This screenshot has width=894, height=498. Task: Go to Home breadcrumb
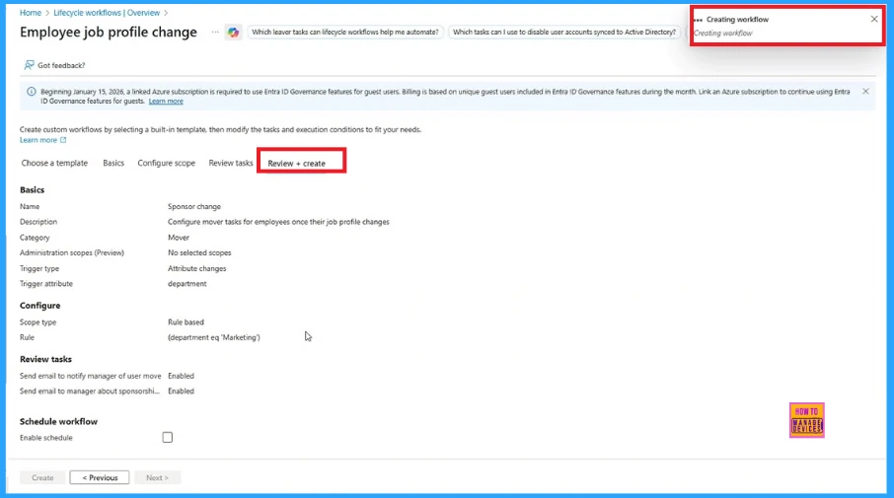tap(31, 13)
